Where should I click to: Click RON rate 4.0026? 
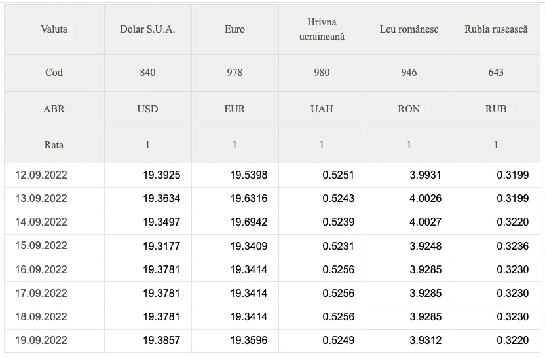coord(425,199)
